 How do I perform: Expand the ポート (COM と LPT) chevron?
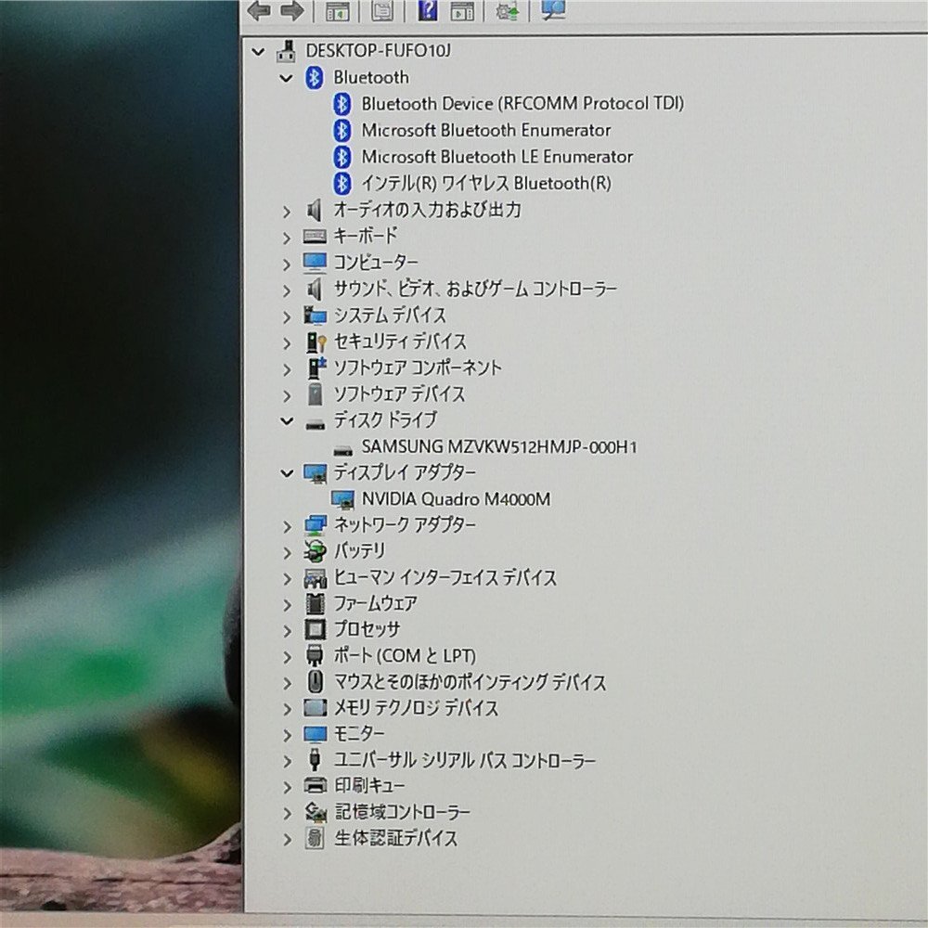coord(287,657)
